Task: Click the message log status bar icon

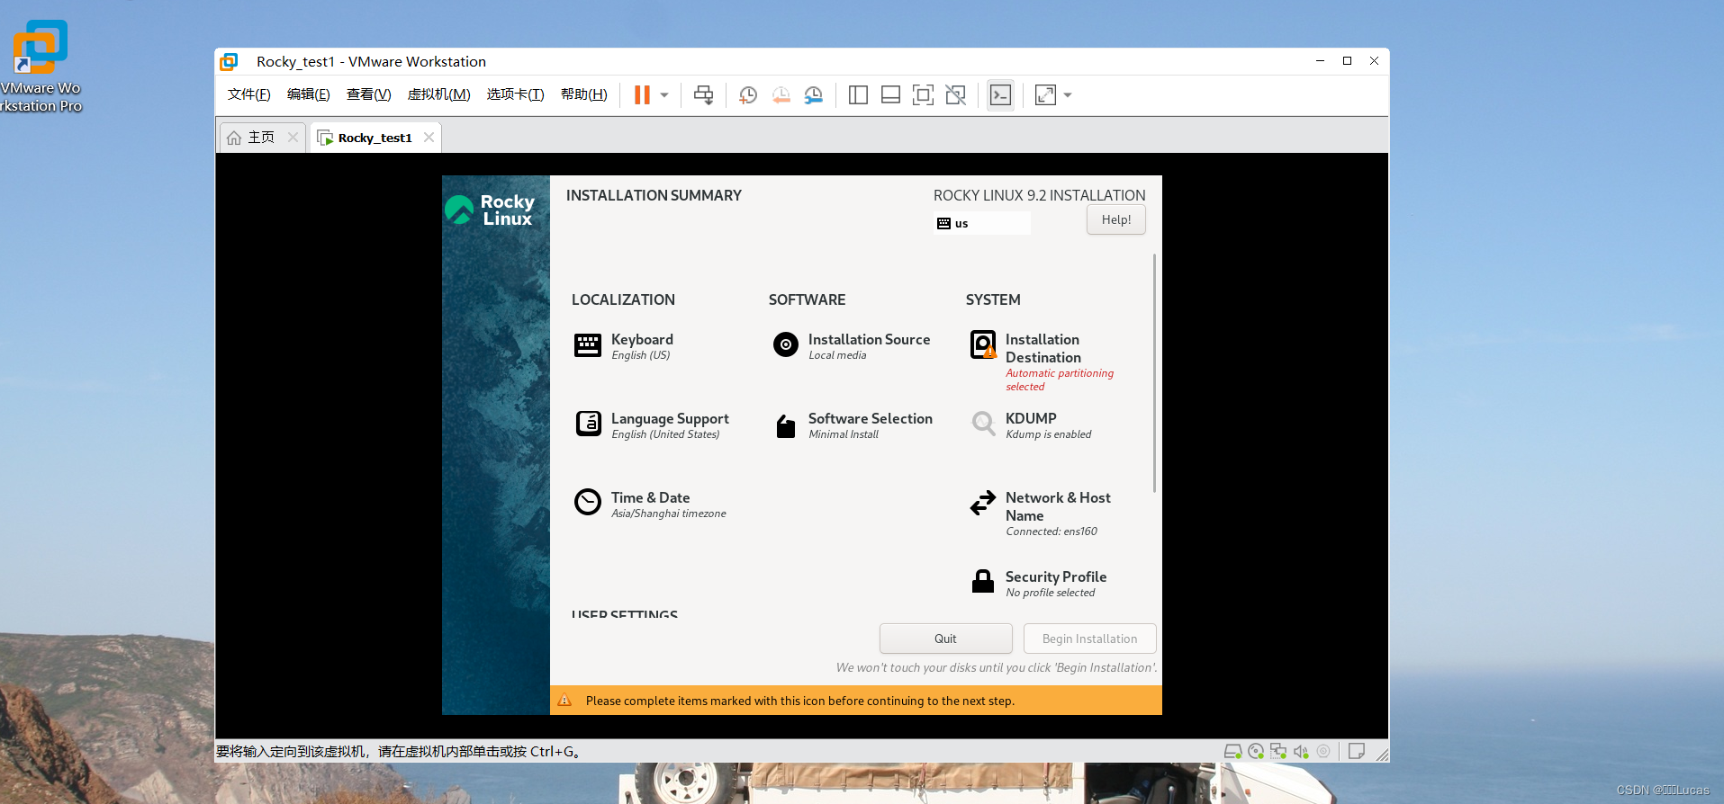Action: click(1356, 751)
